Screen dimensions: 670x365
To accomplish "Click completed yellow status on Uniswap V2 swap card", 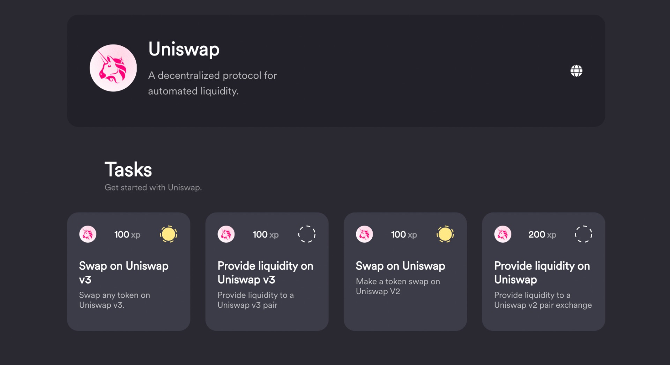I will pyautogui.click(x=445, y=234).
